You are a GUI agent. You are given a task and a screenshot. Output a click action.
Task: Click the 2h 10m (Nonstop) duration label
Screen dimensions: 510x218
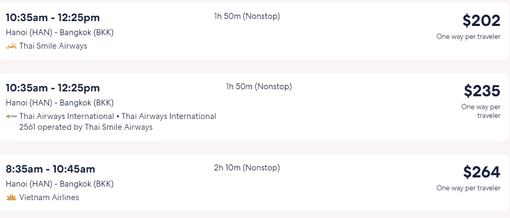pyautogui.click(x=247, y=168)
